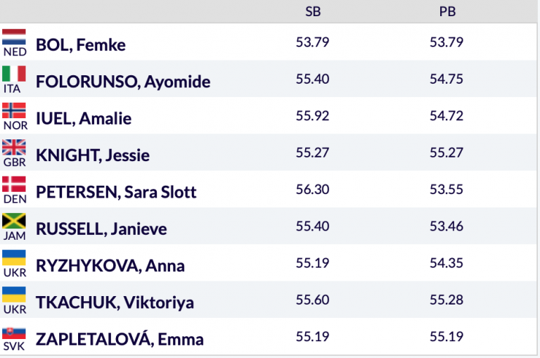Click the Jamaica flag icon

pos(14,222)
